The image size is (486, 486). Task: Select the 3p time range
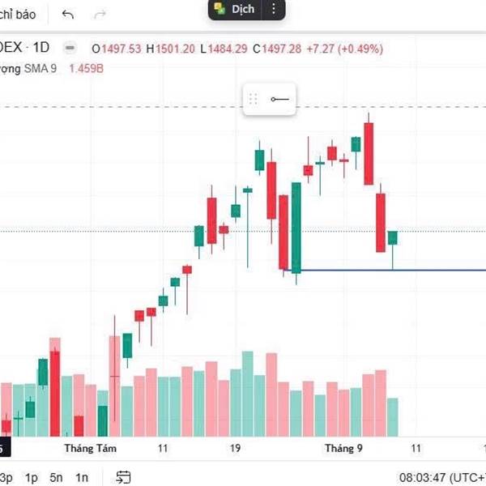(6, 477)
